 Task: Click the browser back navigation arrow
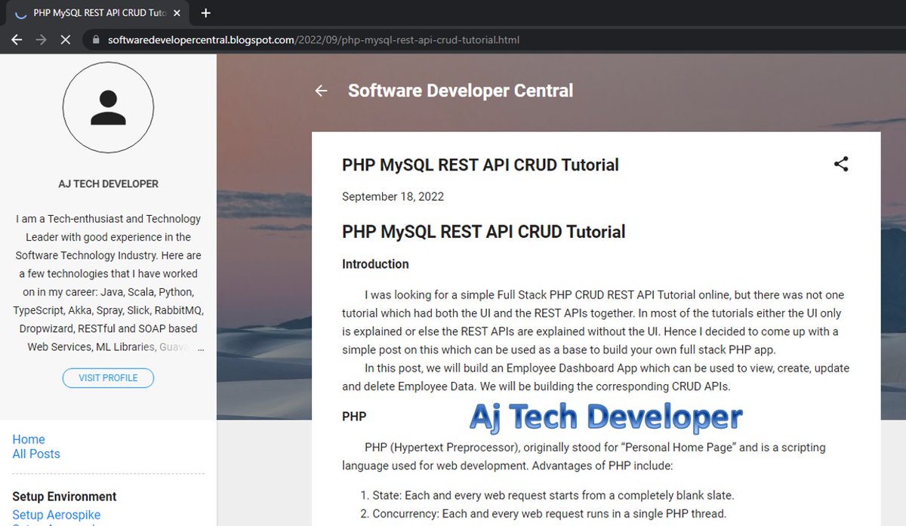point(17,39)
